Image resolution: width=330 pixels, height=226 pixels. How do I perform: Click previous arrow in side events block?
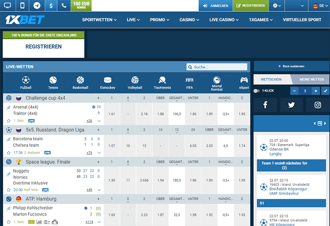coord(315,123)
